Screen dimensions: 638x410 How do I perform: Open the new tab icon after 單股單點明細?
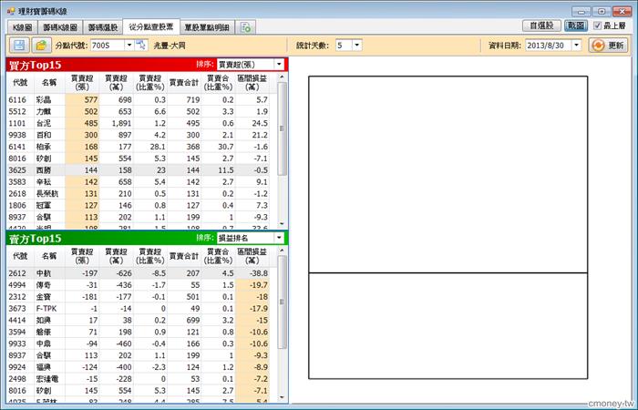click(x=246, y=27)
